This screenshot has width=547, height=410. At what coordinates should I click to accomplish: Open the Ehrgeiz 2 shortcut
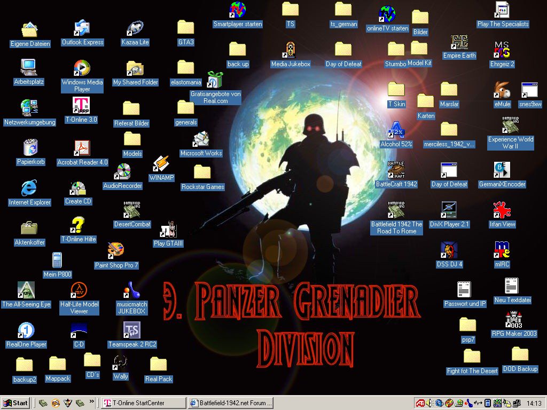[502, 50]
